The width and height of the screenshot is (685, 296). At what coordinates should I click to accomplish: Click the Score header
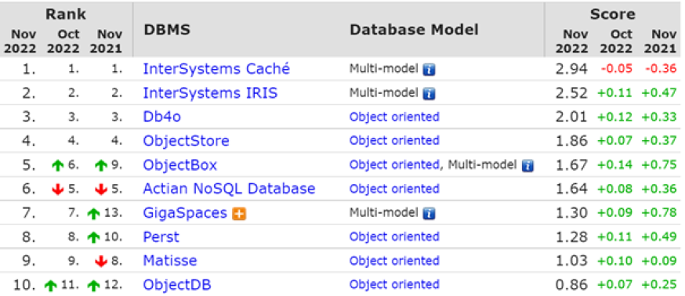click(613, 14)
